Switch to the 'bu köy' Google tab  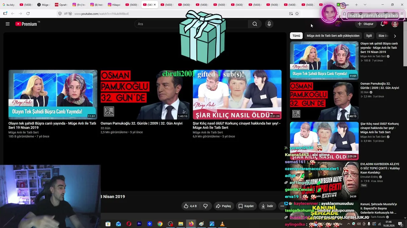click(x=9, y=5)
